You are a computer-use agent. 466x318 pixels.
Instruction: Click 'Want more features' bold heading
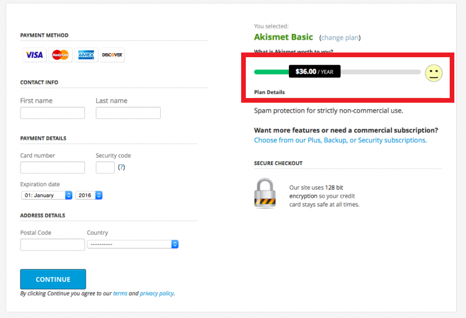point(346,131)
